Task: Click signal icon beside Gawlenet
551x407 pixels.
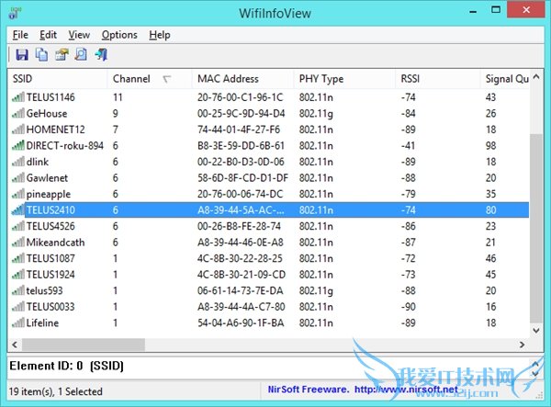Action: [x=18, y=178]
